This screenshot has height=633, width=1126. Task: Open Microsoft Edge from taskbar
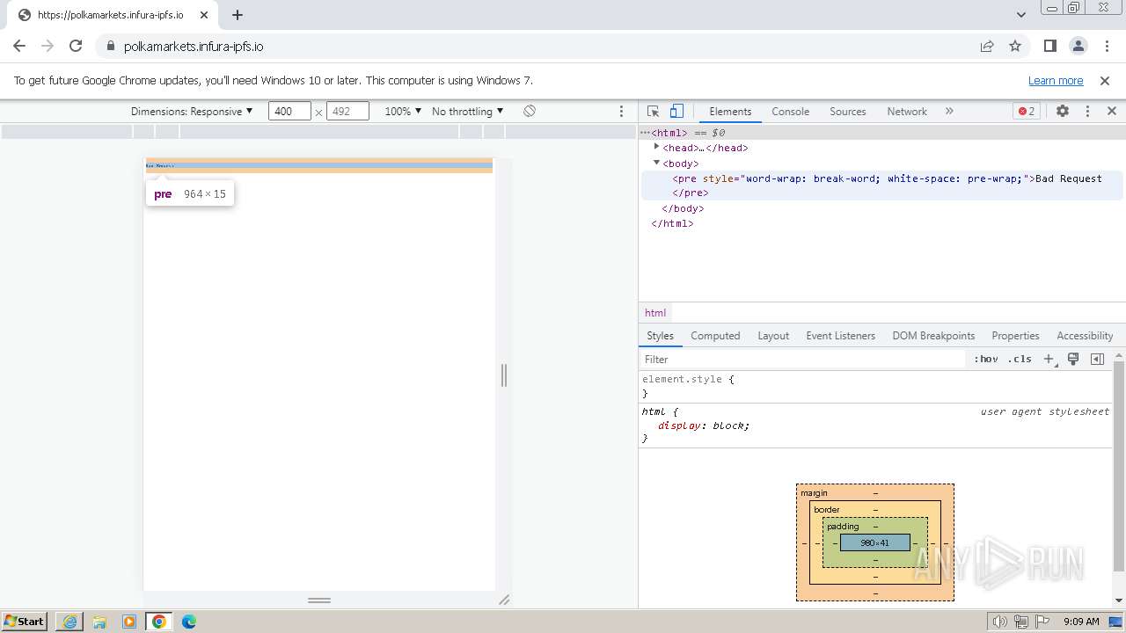(x=189, y=622)
